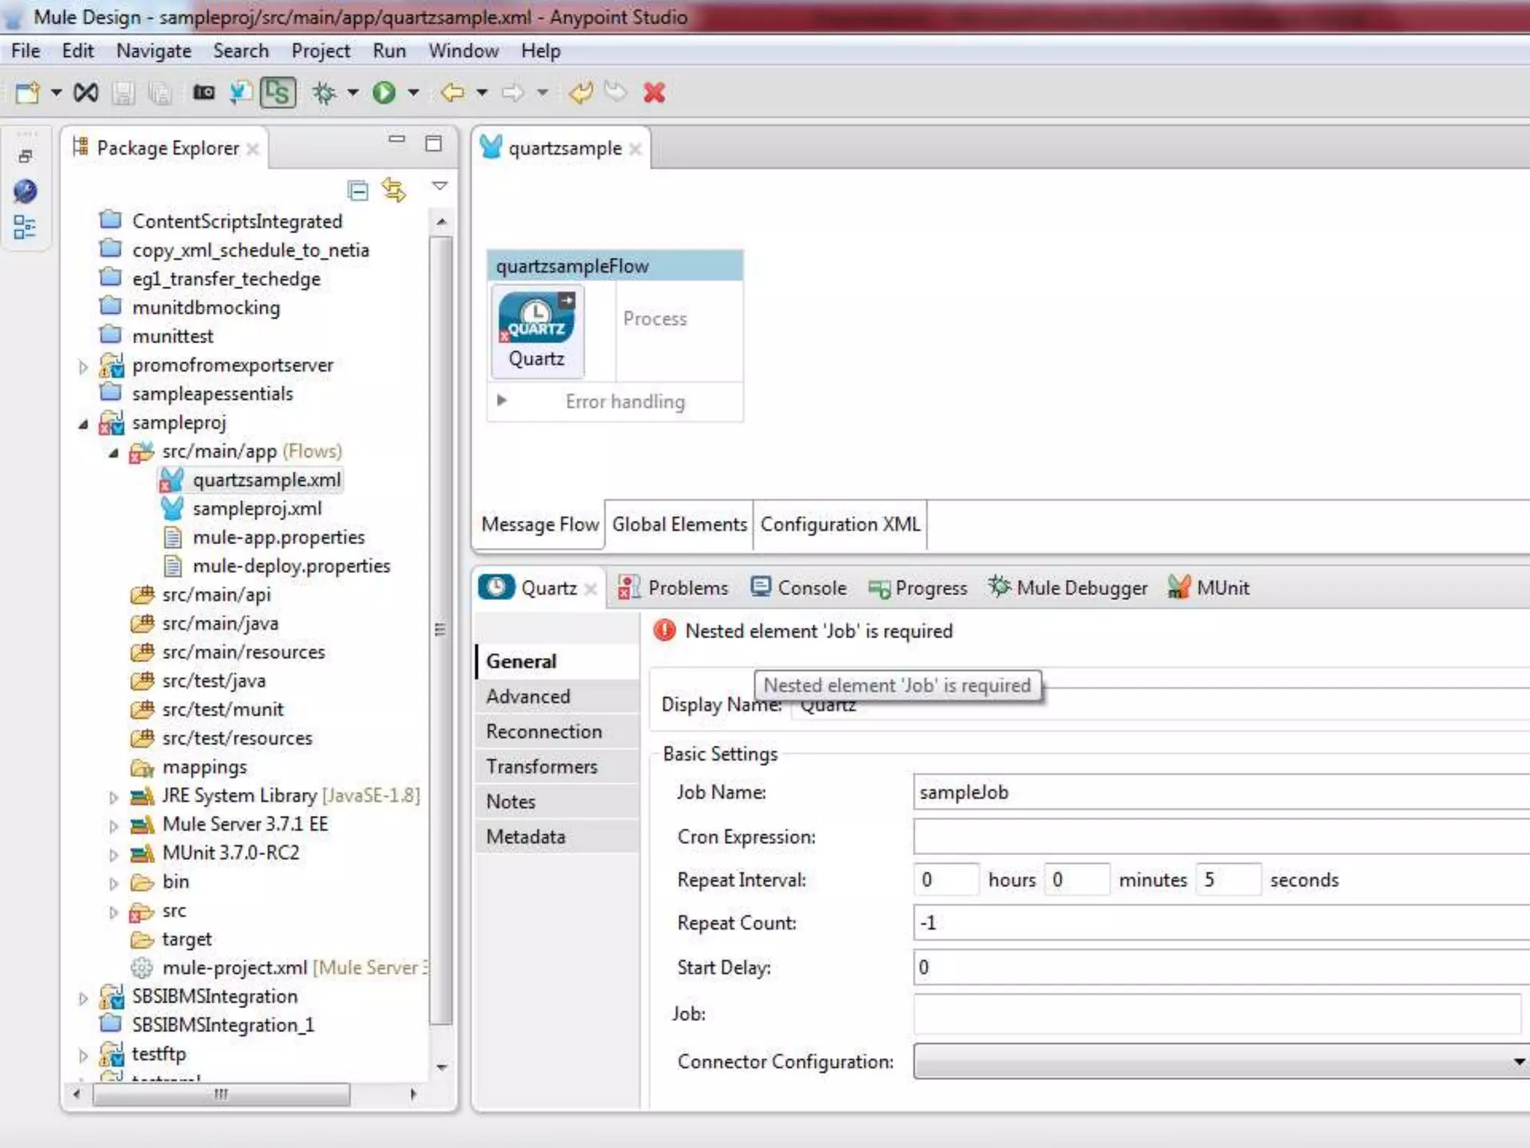Open the Navigate menu
Screen dimensions: 1530x1148
pyautogui.click(x=153, y=51)
